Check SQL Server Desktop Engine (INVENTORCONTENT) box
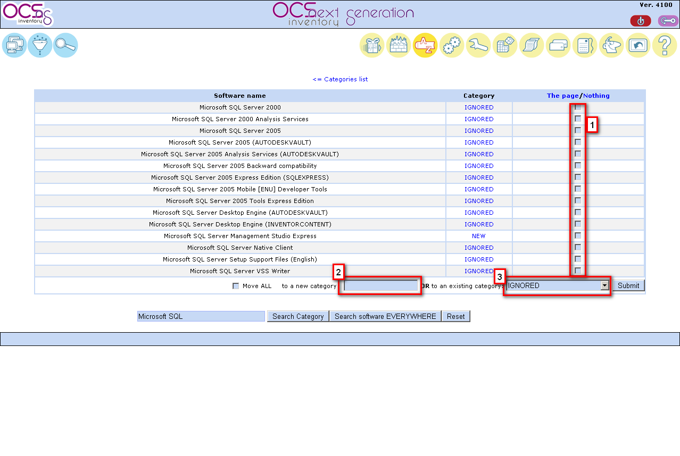680x456 pixels. tap(578, 224)
